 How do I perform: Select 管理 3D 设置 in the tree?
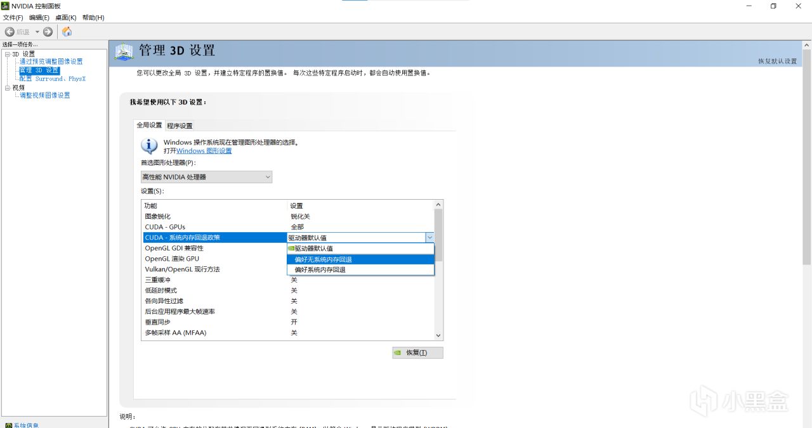click(x=39, y=70)
